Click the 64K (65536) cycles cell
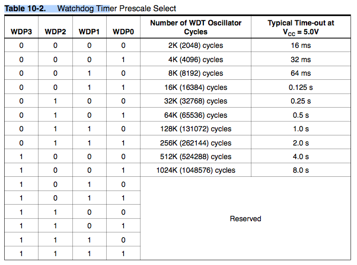This screenshot has width=357, height=265. [195, 115]
